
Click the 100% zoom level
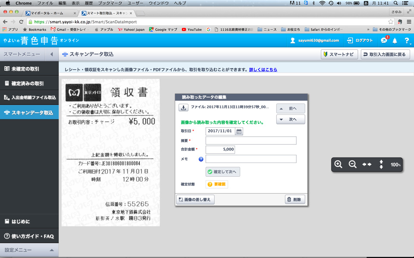[x=395, y=165]
